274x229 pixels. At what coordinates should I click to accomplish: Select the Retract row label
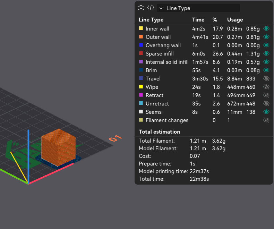pyautogui.click(x=154, y=95)
